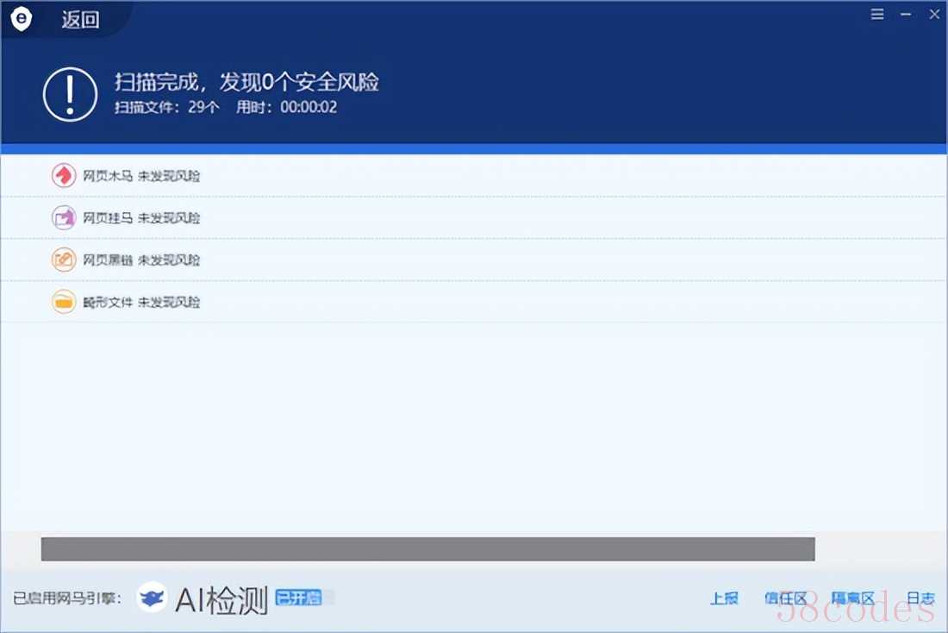Click the 扫描完成 scan result heading
The height and width of the screenshot is (633, 948).
pyautogui.click(x=246, y=82)
